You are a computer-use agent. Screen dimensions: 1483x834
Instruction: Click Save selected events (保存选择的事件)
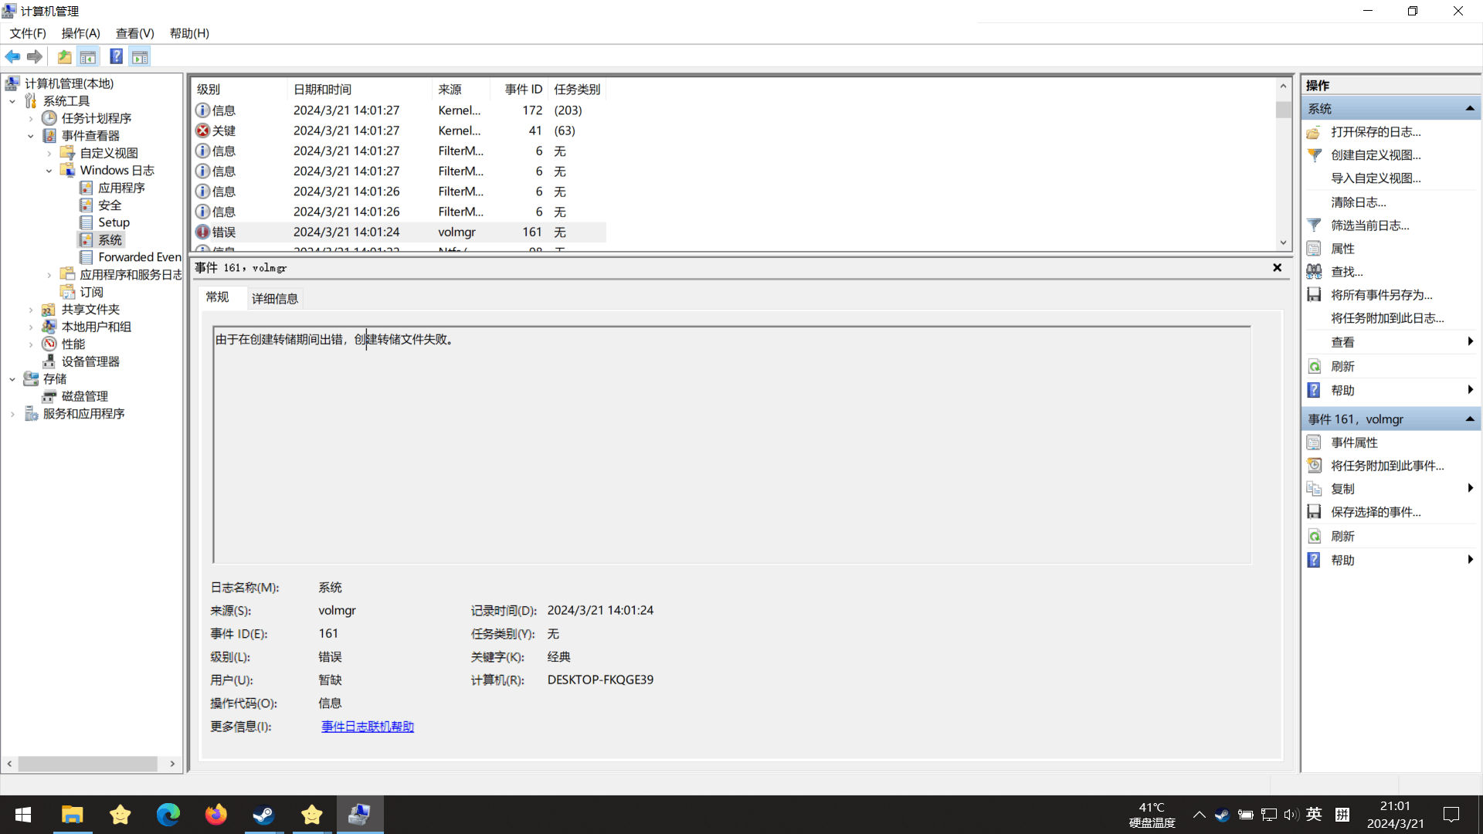(1376, 512)
